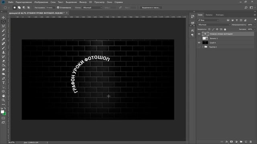Select the Magic Wand tool

click(3, 30)
